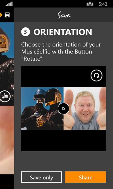Screen dimensions: 113x189
Task: Tap the background helmet photo at left edge
Action: click(x=7, y=64)
